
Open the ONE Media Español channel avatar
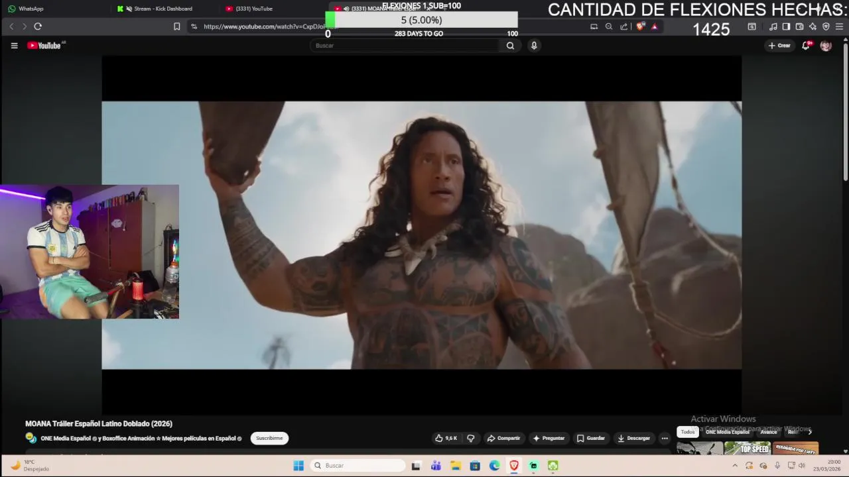[31, 437]
